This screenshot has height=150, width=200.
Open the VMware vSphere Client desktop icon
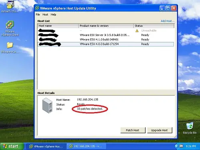(x=10, y=28)
